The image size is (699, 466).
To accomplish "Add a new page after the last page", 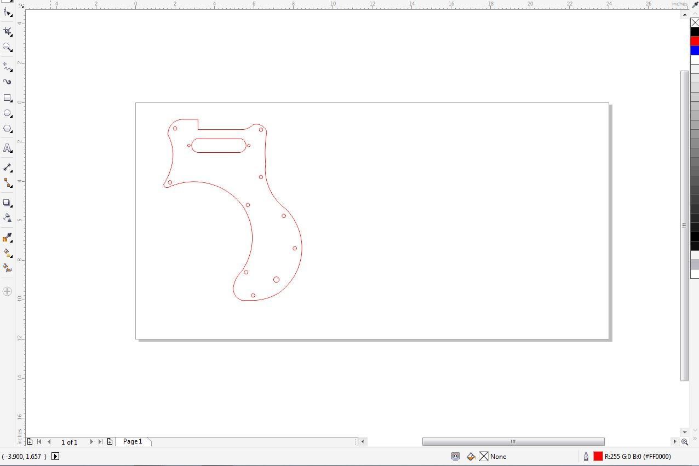I will click(110, 441).
